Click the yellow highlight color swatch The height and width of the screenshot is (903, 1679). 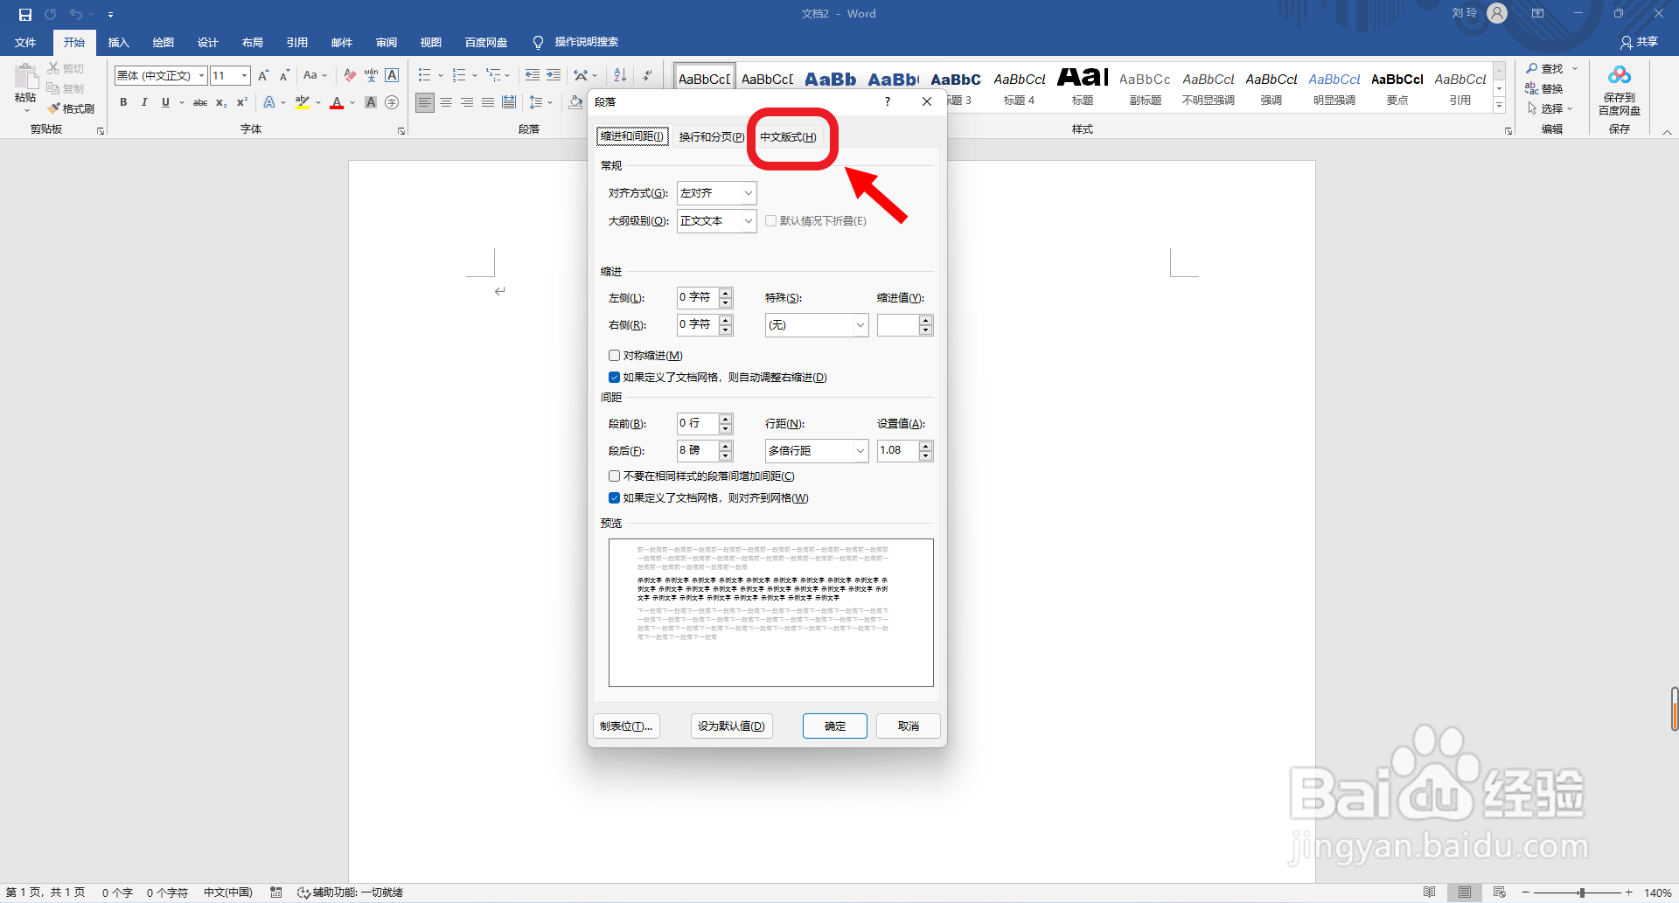303,103
